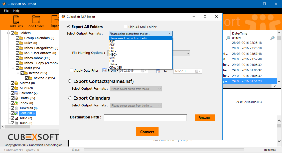Uncheck the Inbox.mbox (199) checkbox
This screenshot has height=153, width=282.
tap(17, 58)
